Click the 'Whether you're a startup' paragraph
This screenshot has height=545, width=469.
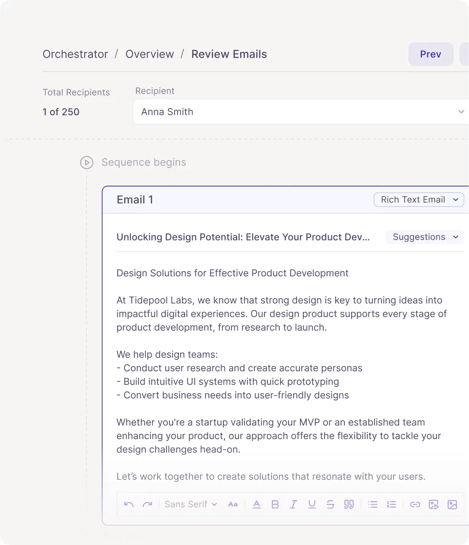tap(279, 436)
